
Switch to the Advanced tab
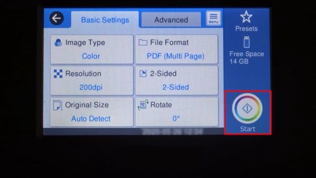click(171, 20)
